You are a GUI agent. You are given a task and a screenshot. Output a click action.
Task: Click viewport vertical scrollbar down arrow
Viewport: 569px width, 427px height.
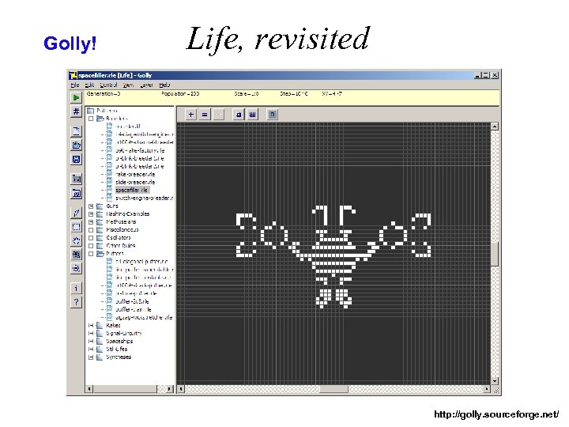click(x=495, y=380)
